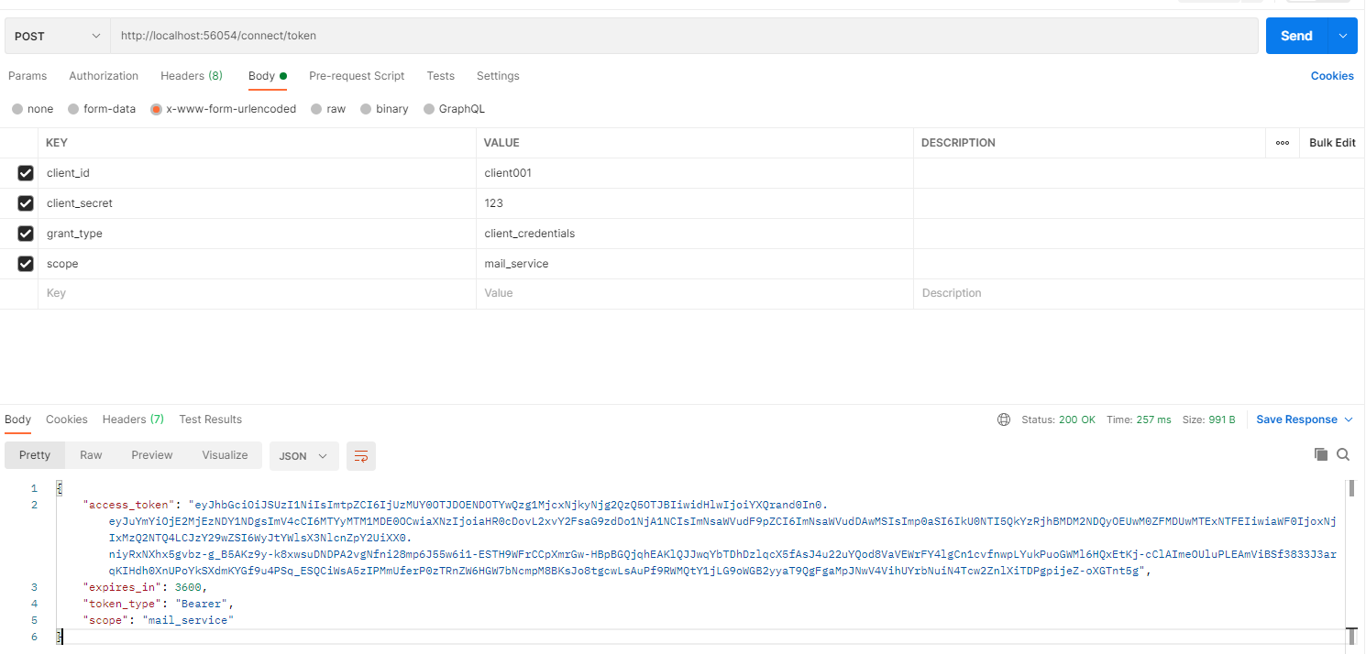The image size is (1366, 654).
Task: Collapse the JSON object at line 1
Action: (59, 488)
